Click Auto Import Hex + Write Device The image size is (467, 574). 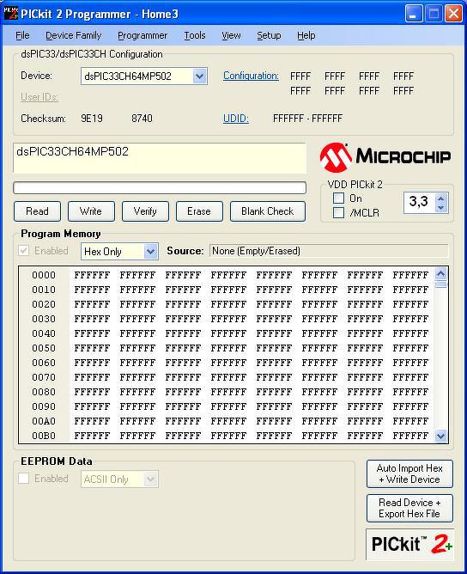click(x=409, y=474)
